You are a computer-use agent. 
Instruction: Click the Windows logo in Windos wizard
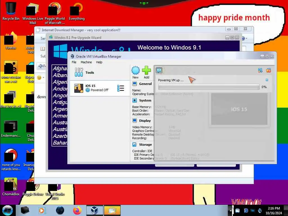(60, 51)
